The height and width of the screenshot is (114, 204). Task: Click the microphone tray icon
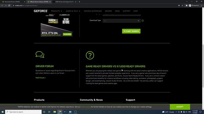tap(181, 112)
